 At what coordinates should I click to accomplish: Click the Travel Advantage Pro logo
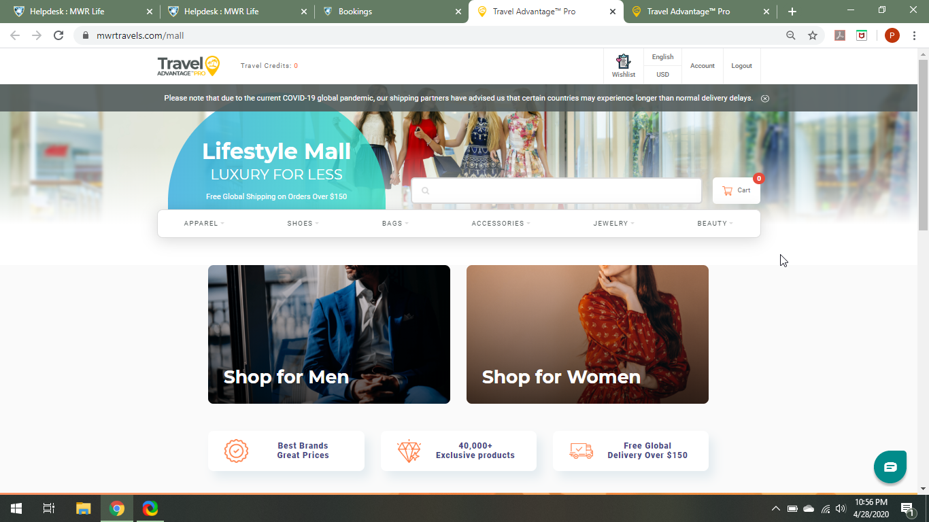tap(188, 66)
